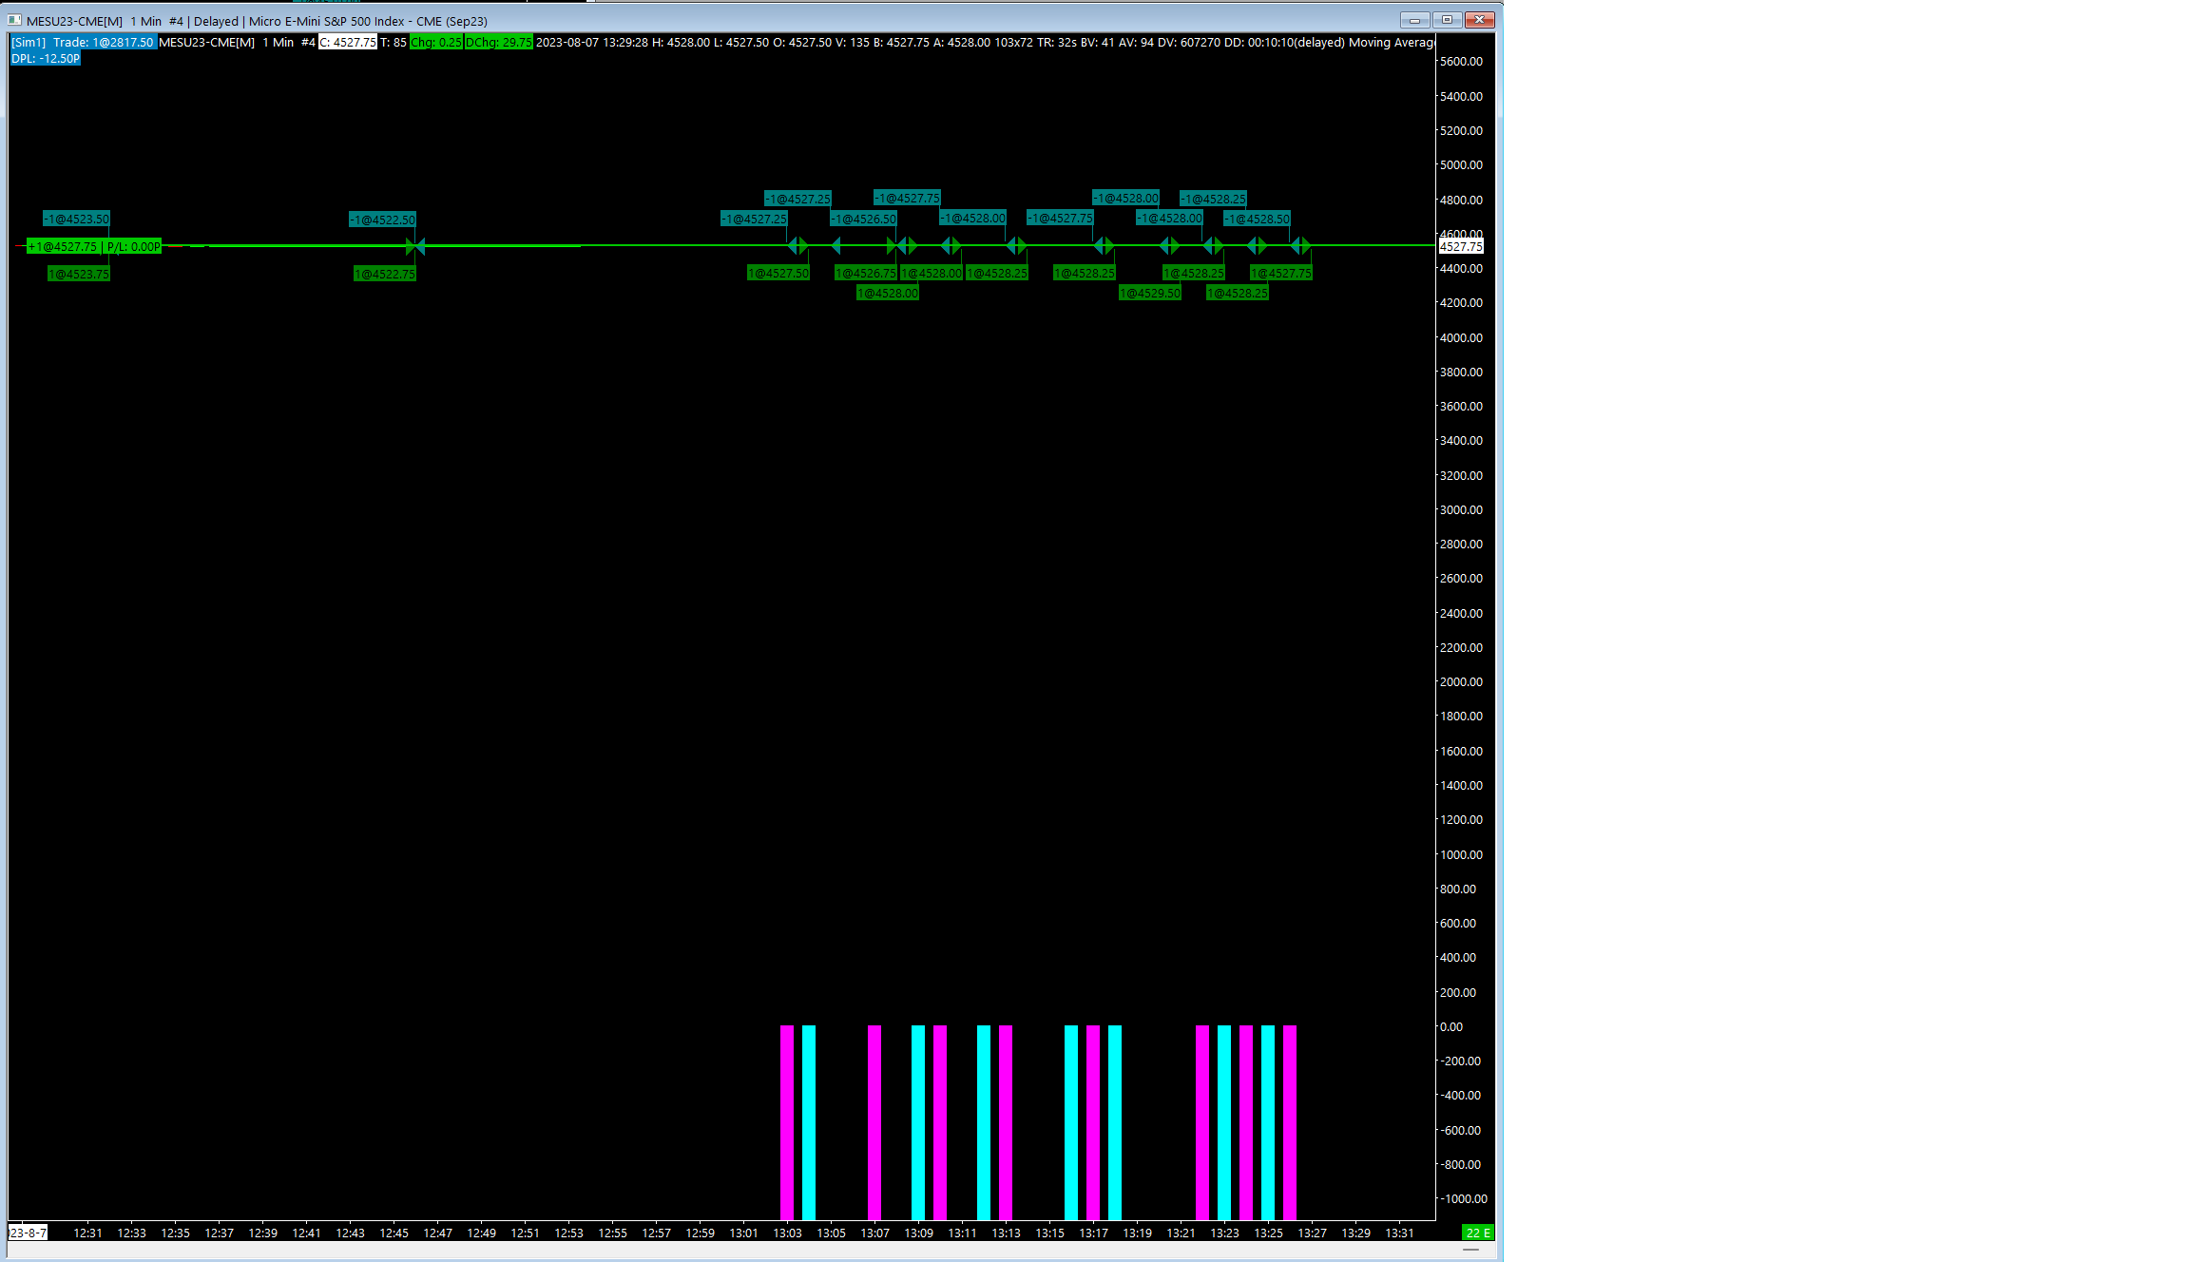Select the -1@4523.50 sell fill label
The width and height of the screenshot is (2190, 1262).
77,220
